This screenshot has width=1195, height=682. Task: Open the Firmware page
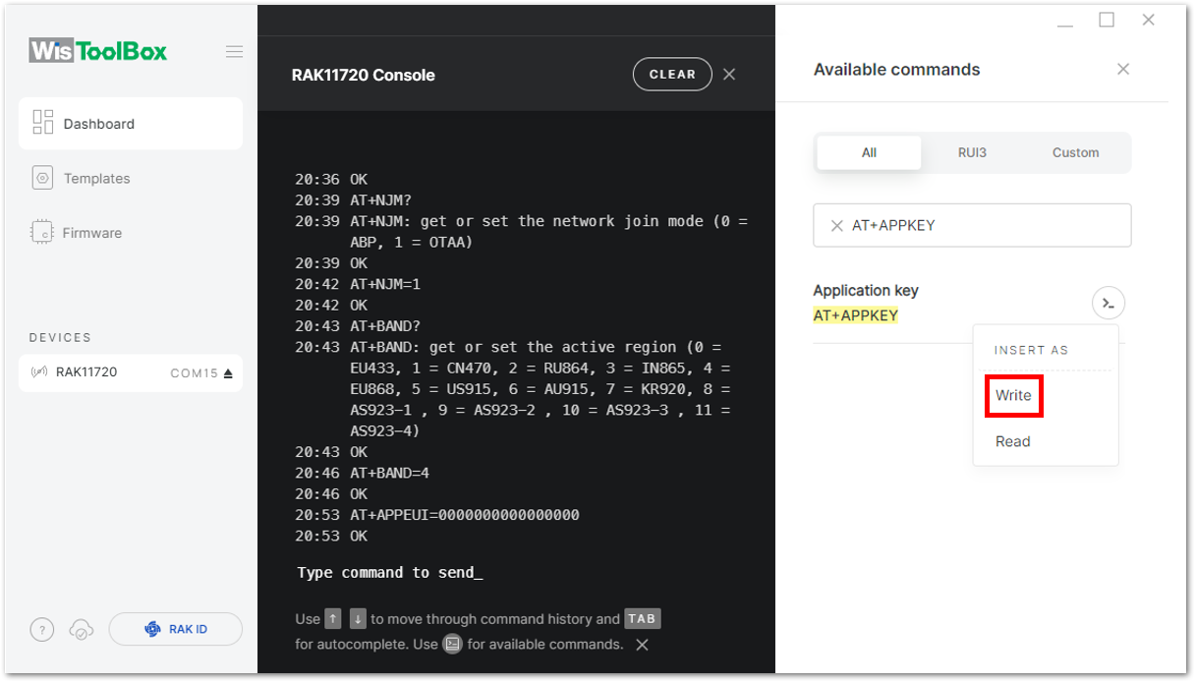[92, 233]
